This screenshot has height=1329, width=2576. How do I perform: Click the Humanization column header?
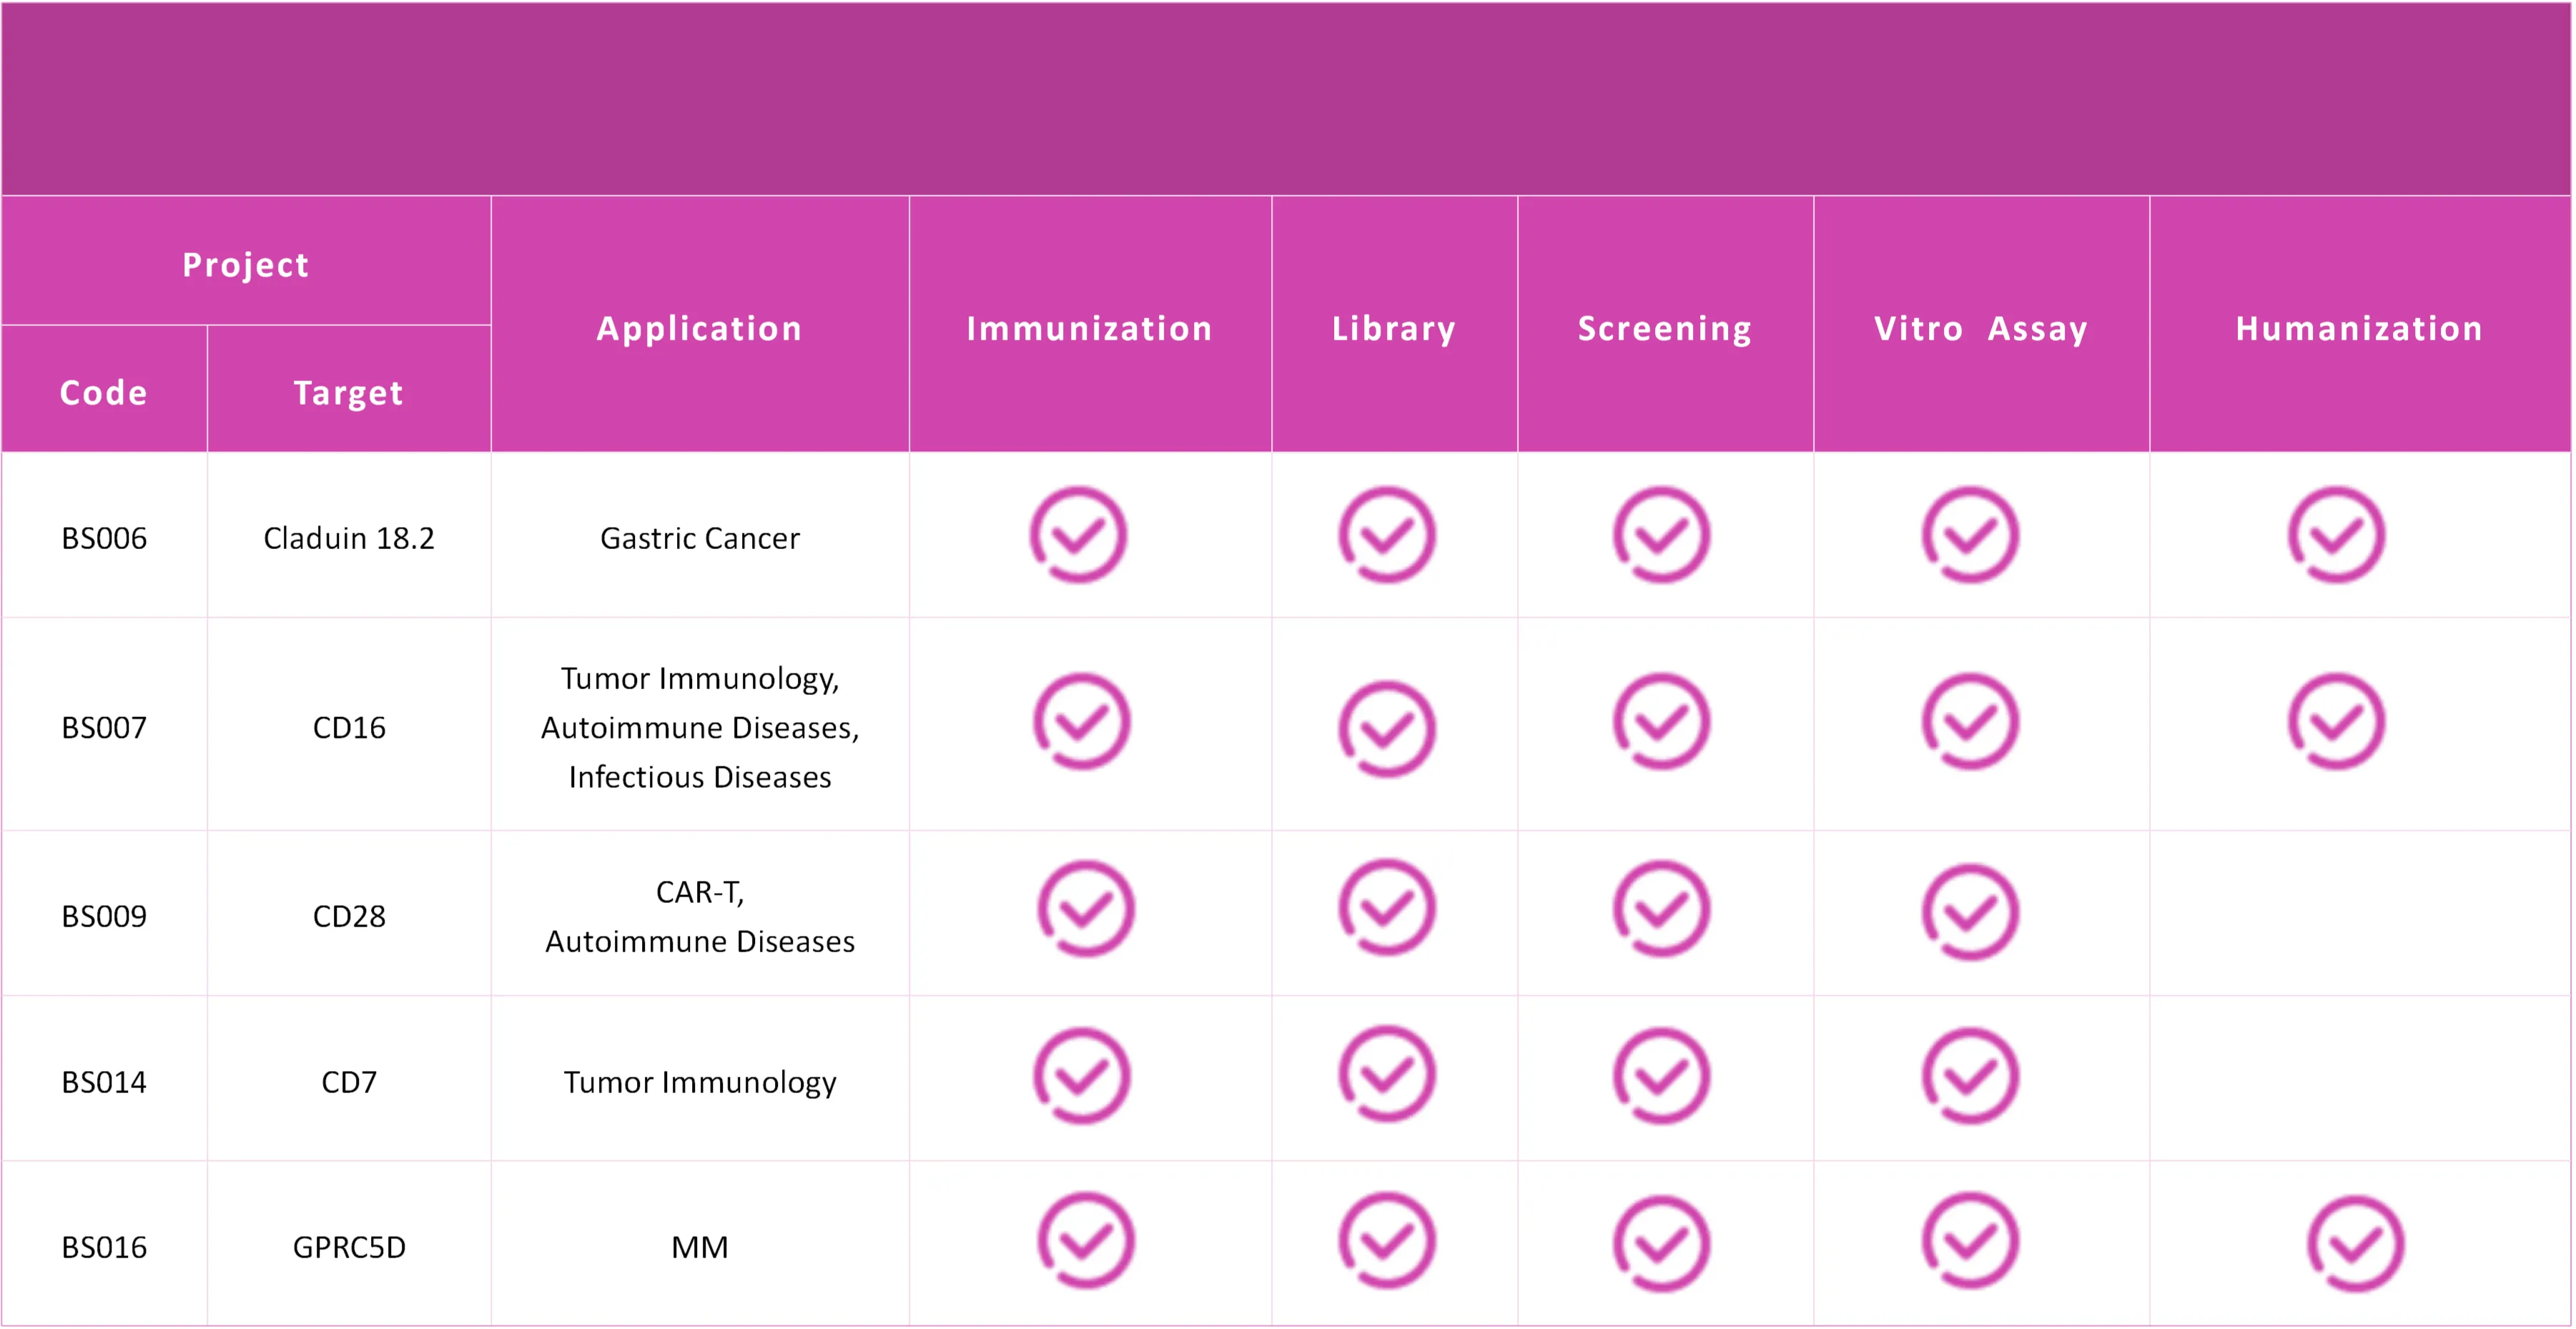tap(2359, 329)
